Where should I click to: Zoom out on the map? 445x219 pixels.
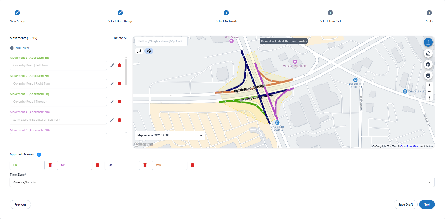pos(429,91)
